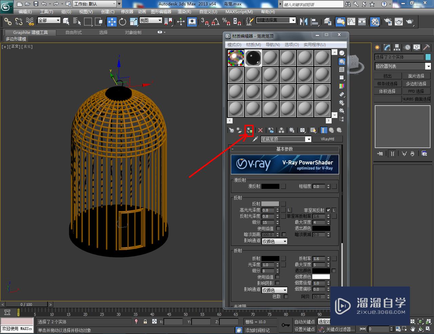The width and height of the screenshot is (434, 334).
Task: Select the Move tool in main toolbar
Action: [x=112, y=22]
